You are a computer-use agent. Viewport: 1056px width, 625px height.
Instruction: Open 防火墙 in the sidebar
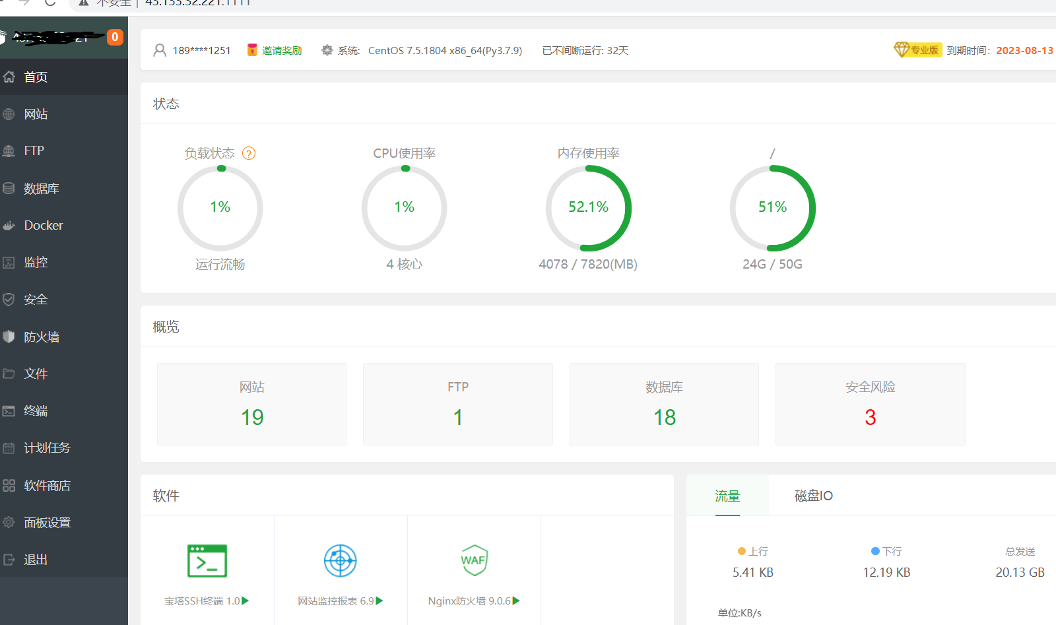42,337
